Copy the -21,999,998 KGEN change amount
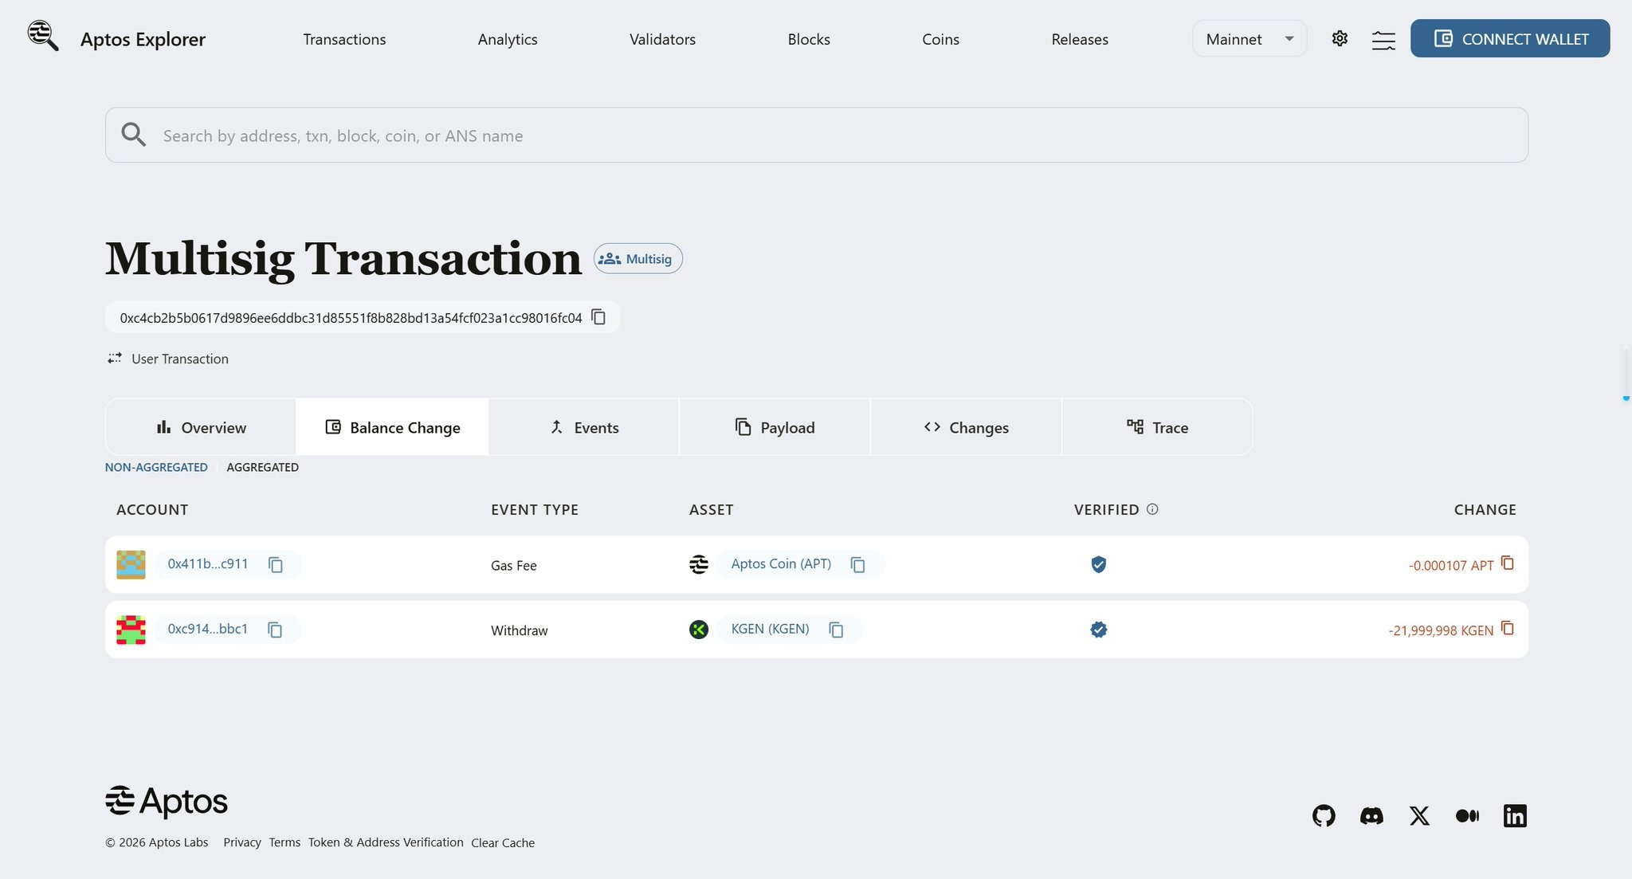The image size is (1632, 879). pyautogui.click(x=1507, y=628)
